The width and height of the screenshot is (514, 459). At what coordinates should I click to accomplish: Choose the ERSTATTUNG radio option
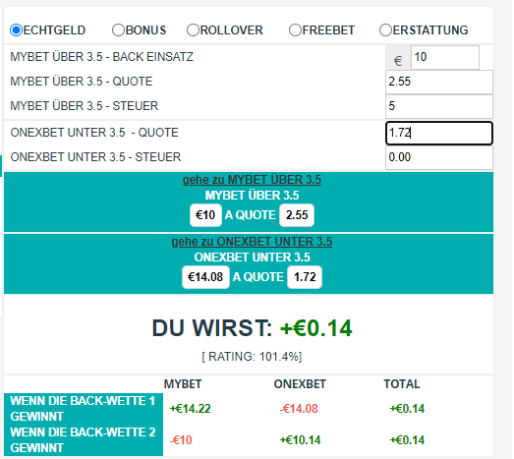(x=385, y=30)
